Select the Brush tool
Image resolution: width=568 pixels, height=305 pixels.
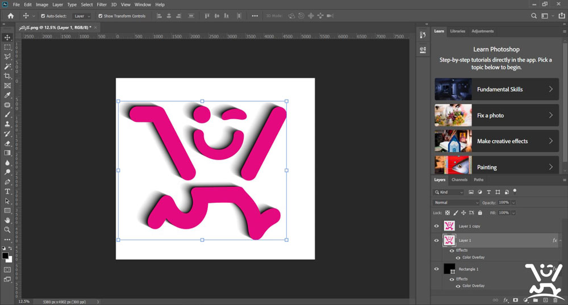pyautogui.click(x=7, y=115)
